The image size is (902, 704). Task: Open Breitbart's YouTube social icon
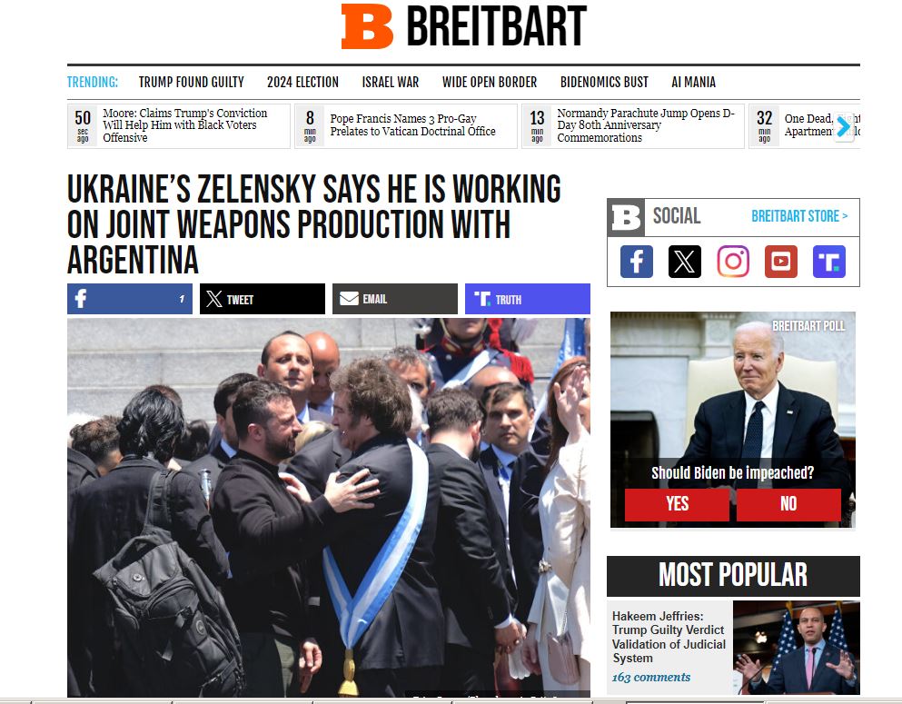click(x=780, y=262)
